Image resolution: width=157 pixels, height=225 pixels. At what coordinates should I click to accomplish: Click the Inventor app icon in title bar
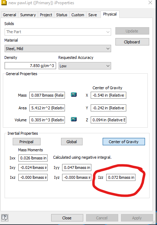(x=4, y=2)
